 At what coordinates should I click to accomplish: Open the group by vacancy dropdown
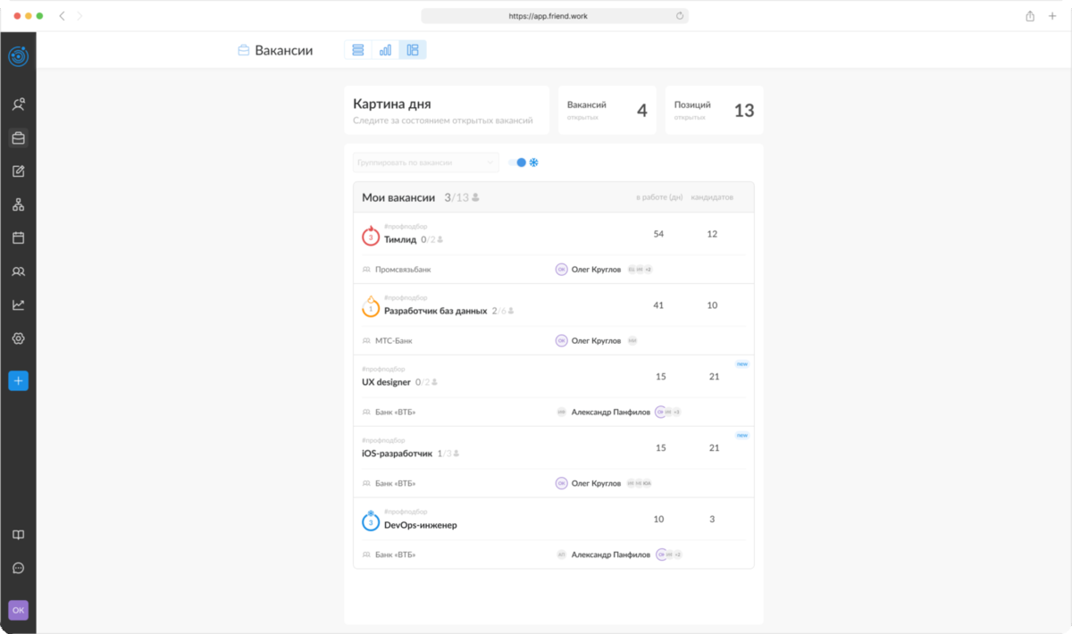click(x=425, y=163)
